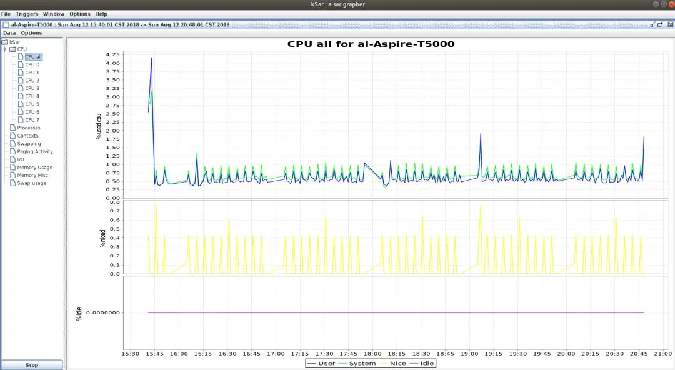Viewport: 675px width, 370px height.
Task: Open the Window menu
Action: coord(53,14)
